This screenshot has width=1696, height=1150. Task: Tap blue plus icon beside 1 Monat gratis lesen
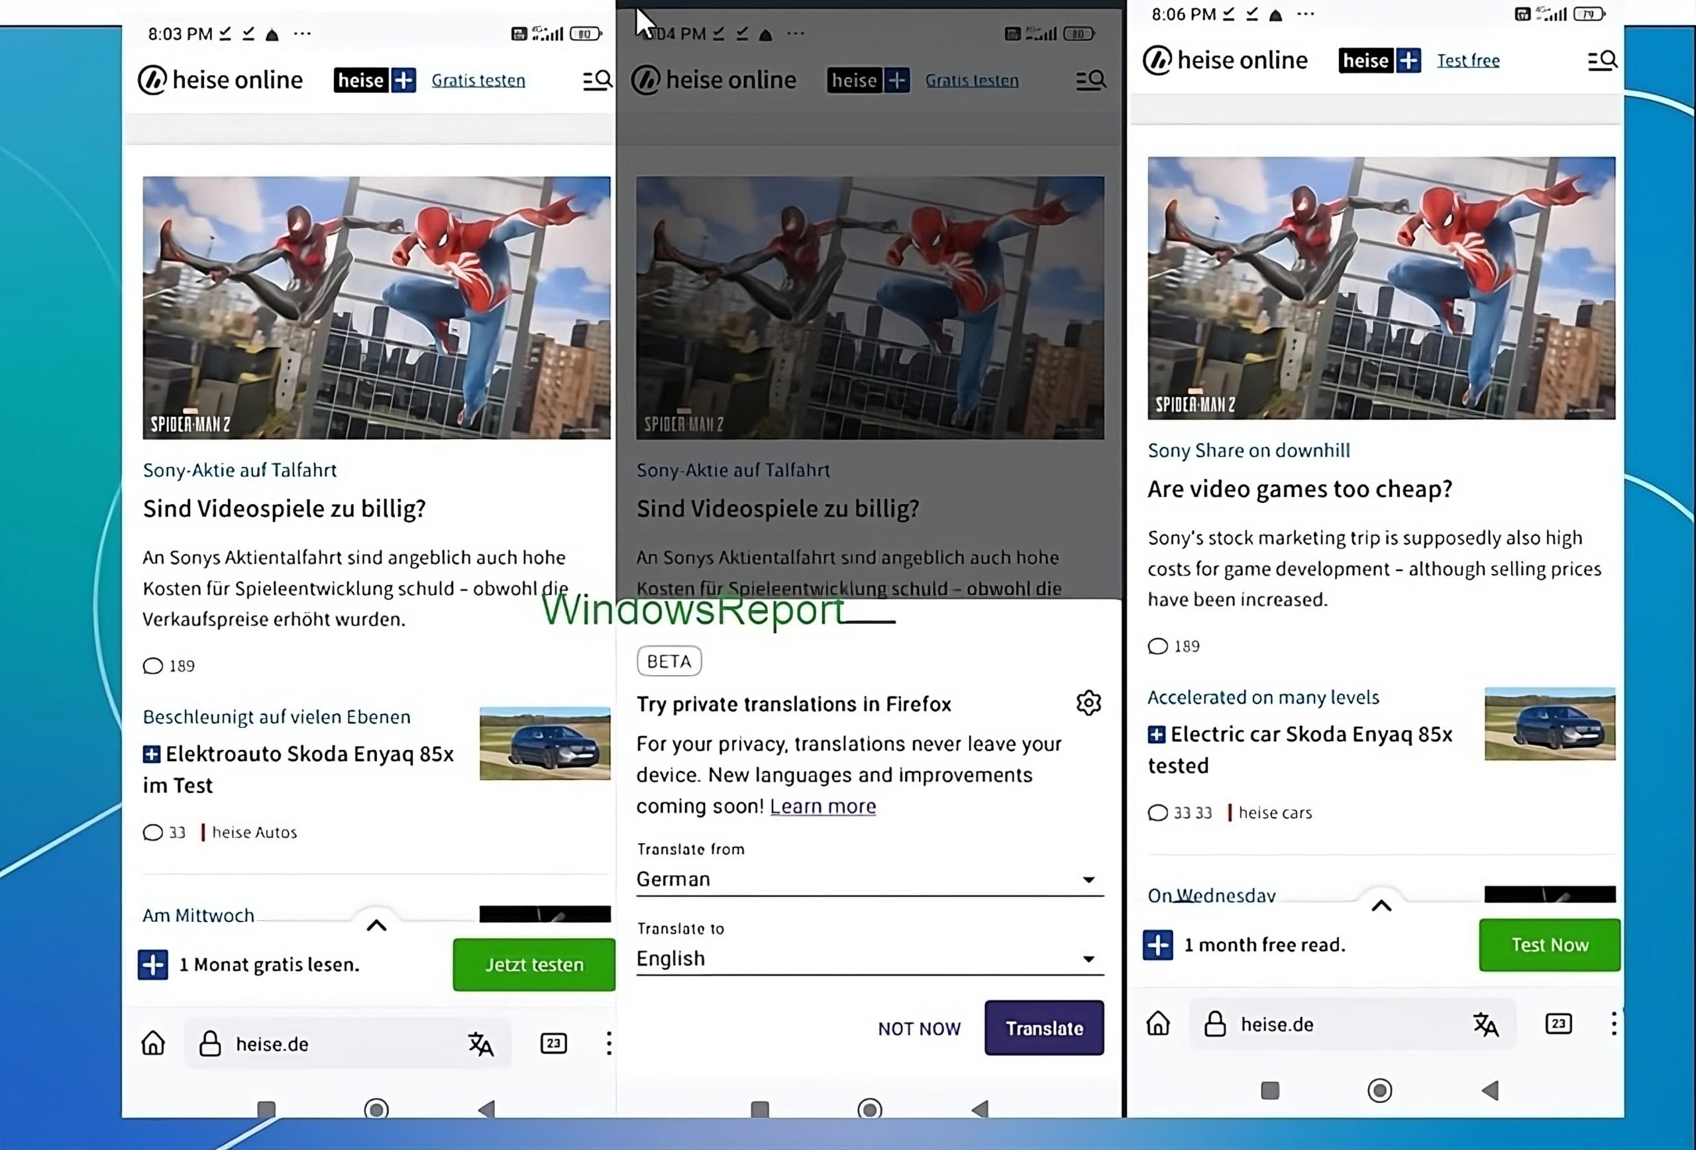pyautogui.click(x=152, y=965)
